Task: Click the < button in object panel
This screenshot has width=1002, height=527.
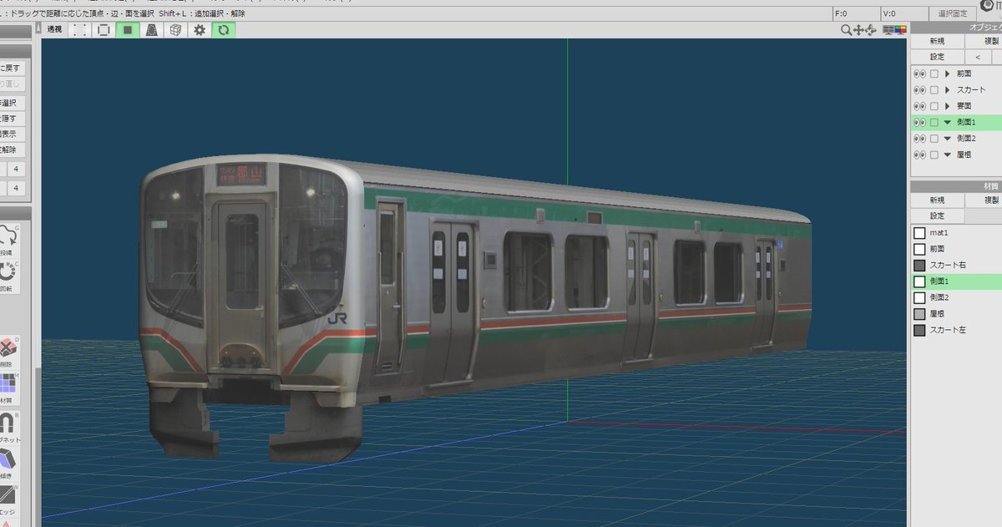Action: [x=978, y=57]
